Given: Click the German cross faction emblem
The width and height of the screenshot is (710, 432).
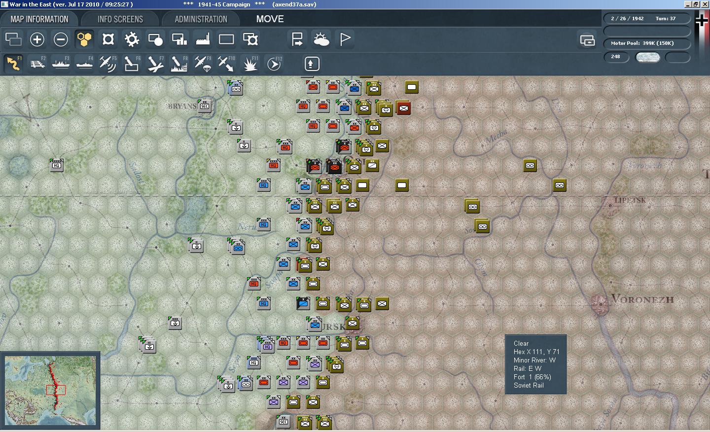Looking at the screenshot, I should point(701,20).
